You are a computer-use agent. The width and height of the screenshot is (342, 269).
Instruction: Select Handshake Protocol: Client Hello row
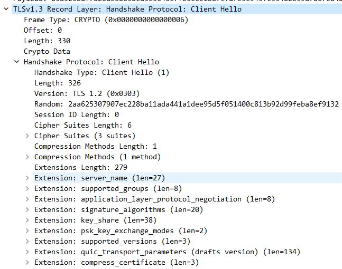coord(91,62)
